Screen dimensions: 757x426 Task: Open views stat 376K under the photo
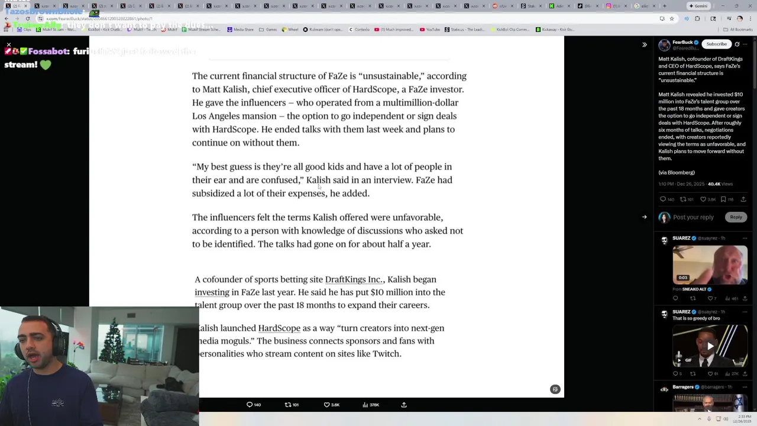371,405
